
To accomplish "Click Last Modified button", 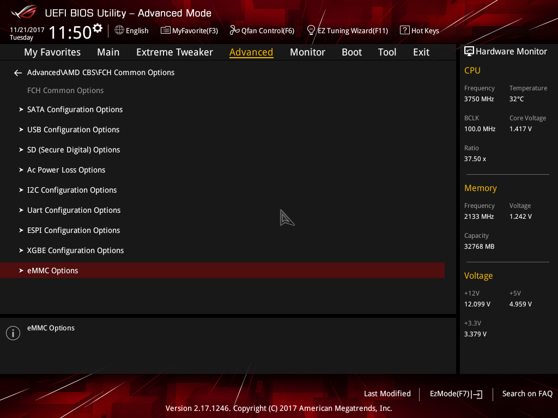I will tap(387, 394).
